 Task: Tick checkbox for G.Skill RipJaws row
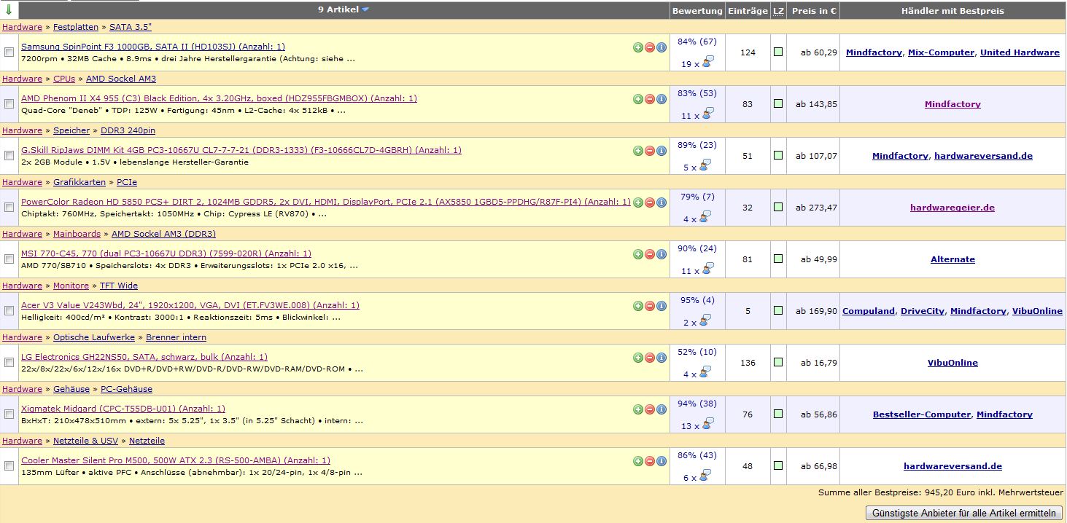[x=9, y=156]
